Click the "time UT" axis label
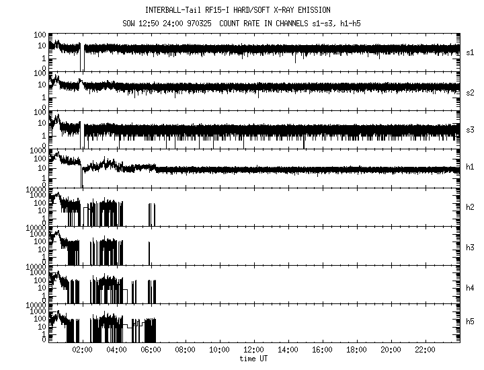484x370 pixels. point(253,359)
